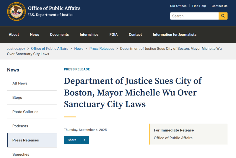
Task: Click the press release headline title
Action: [133, 92]
